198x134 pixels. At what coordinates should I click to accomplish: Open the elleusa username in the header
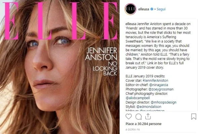point(144,9)
